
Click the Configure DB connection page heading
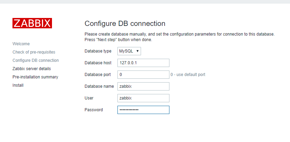[x=125, y=24]
